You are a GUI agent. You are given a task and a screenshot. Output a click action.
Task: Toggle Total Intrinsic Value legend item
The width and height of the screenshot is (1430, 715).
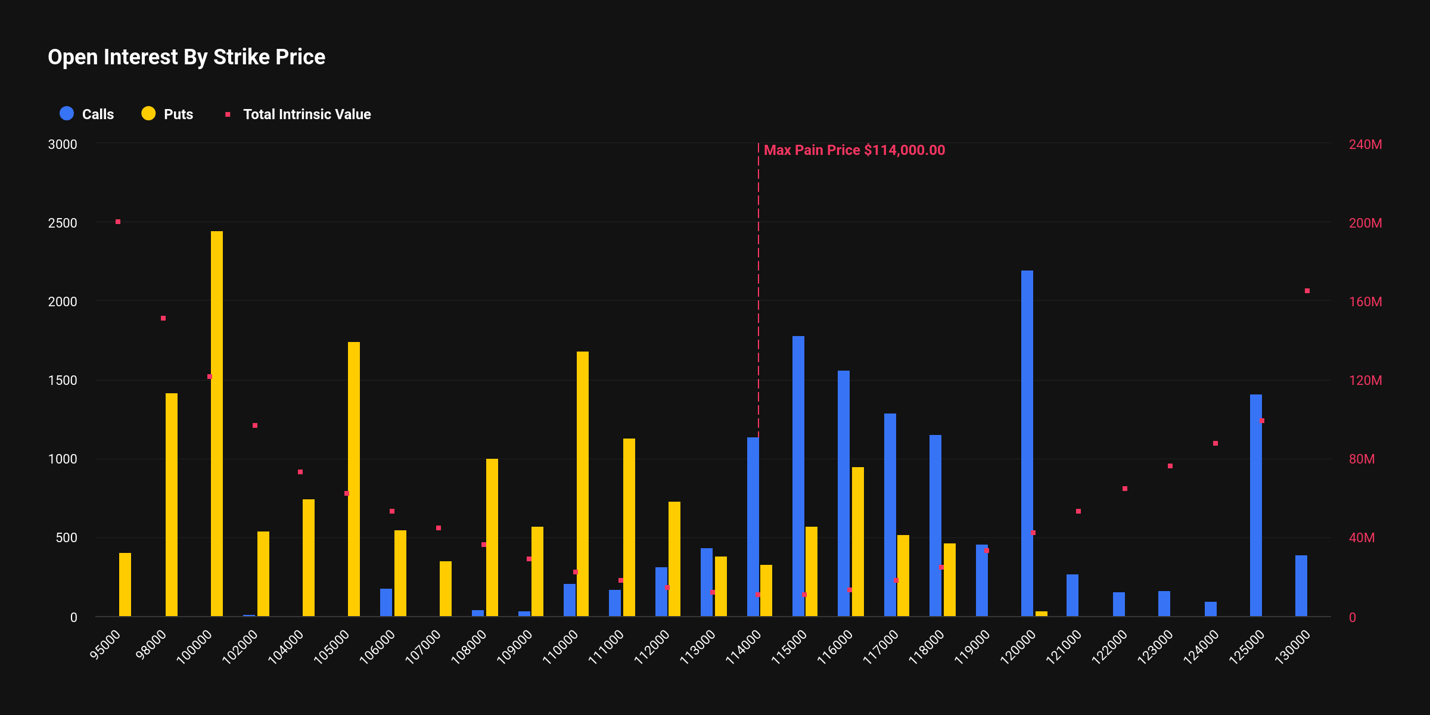[x=298, y=114]
